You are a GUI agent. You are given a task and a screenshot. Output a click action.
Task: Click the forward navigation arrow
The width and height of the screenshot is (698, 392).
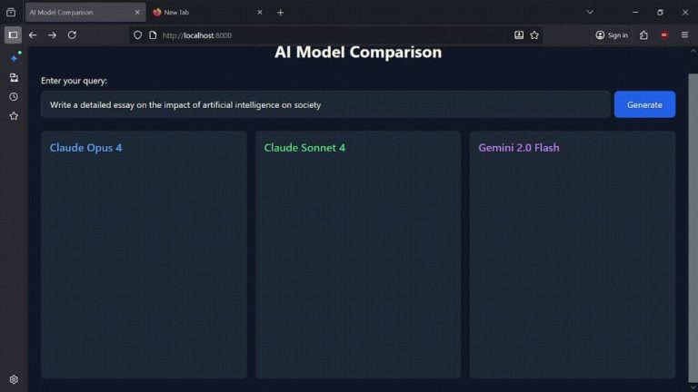(52, 34)
